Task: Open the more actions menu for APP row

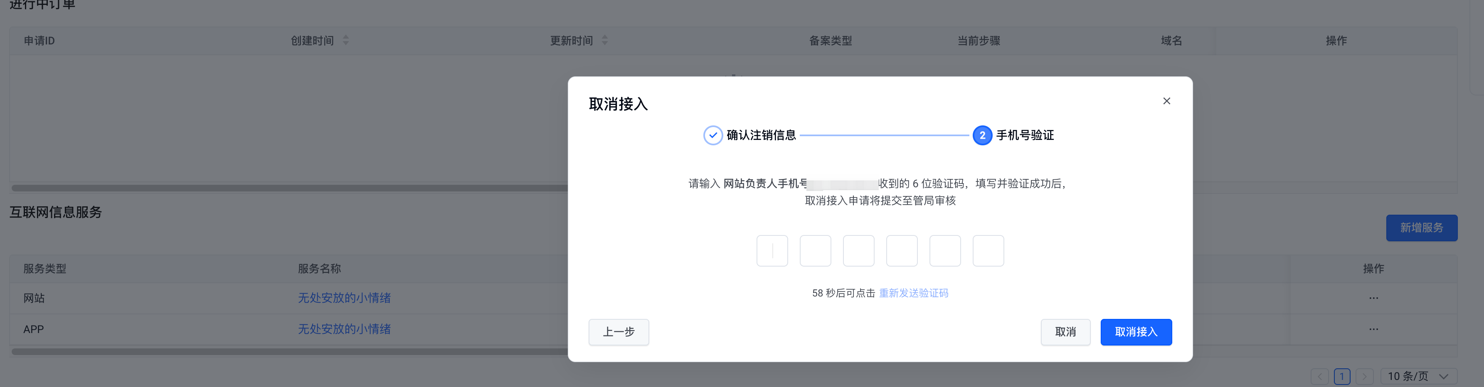Action: click(1373, 330)
